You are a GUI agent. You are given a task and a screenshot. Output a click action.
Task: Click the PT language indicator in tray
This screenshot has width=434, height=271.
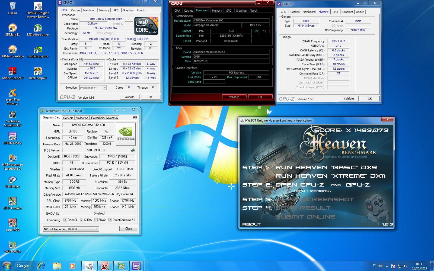[375, 265]
